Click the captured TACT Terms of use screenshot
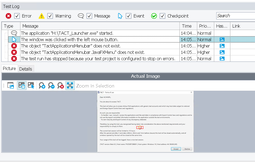This screenshot has height=162, width=255. coord(145,121)
